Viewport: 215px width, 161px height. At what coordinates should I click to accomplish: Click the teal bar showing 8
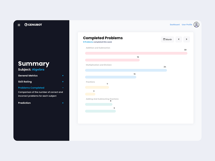(99, 104)
